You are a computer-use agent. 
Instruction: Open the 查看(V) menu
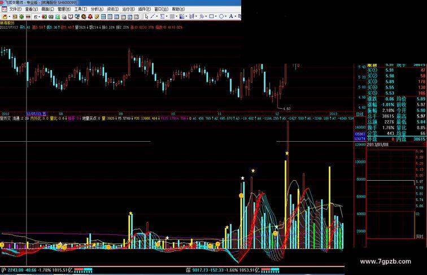coord(31,9)
